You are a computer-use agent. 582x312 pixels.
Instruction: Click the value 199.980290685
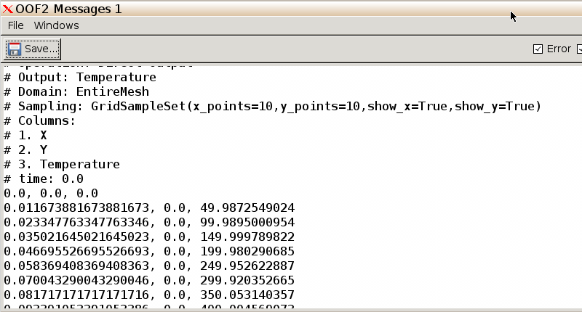(247, 251)
